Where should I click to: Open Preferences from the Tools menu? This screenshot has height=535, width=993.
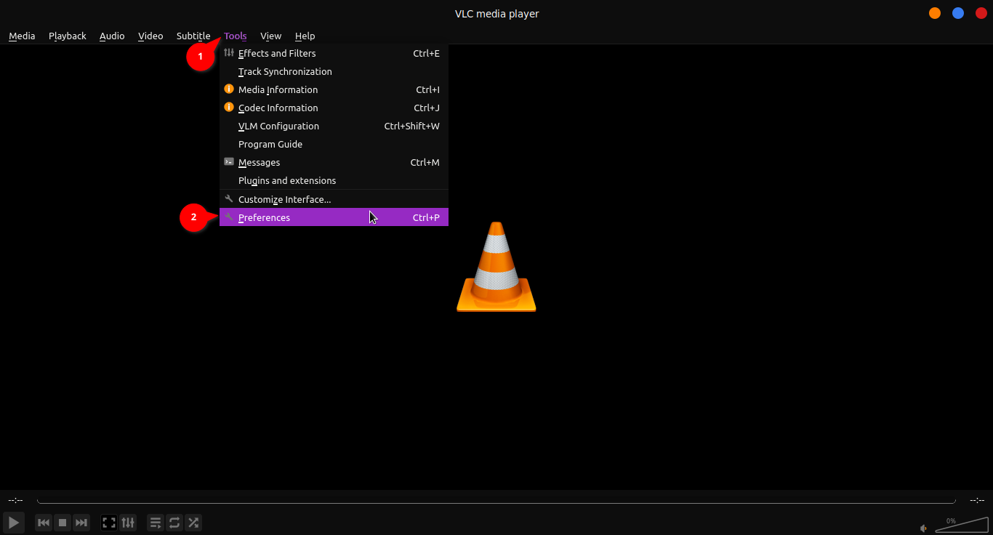[x=264, y=217]
